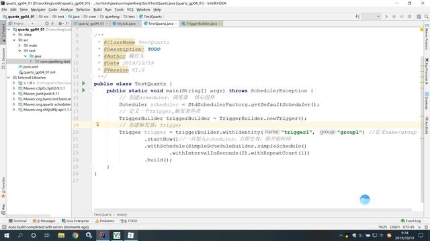Screen dimensions: 430x241
Task: Open the Structure tool window
Action: point(3,58)
